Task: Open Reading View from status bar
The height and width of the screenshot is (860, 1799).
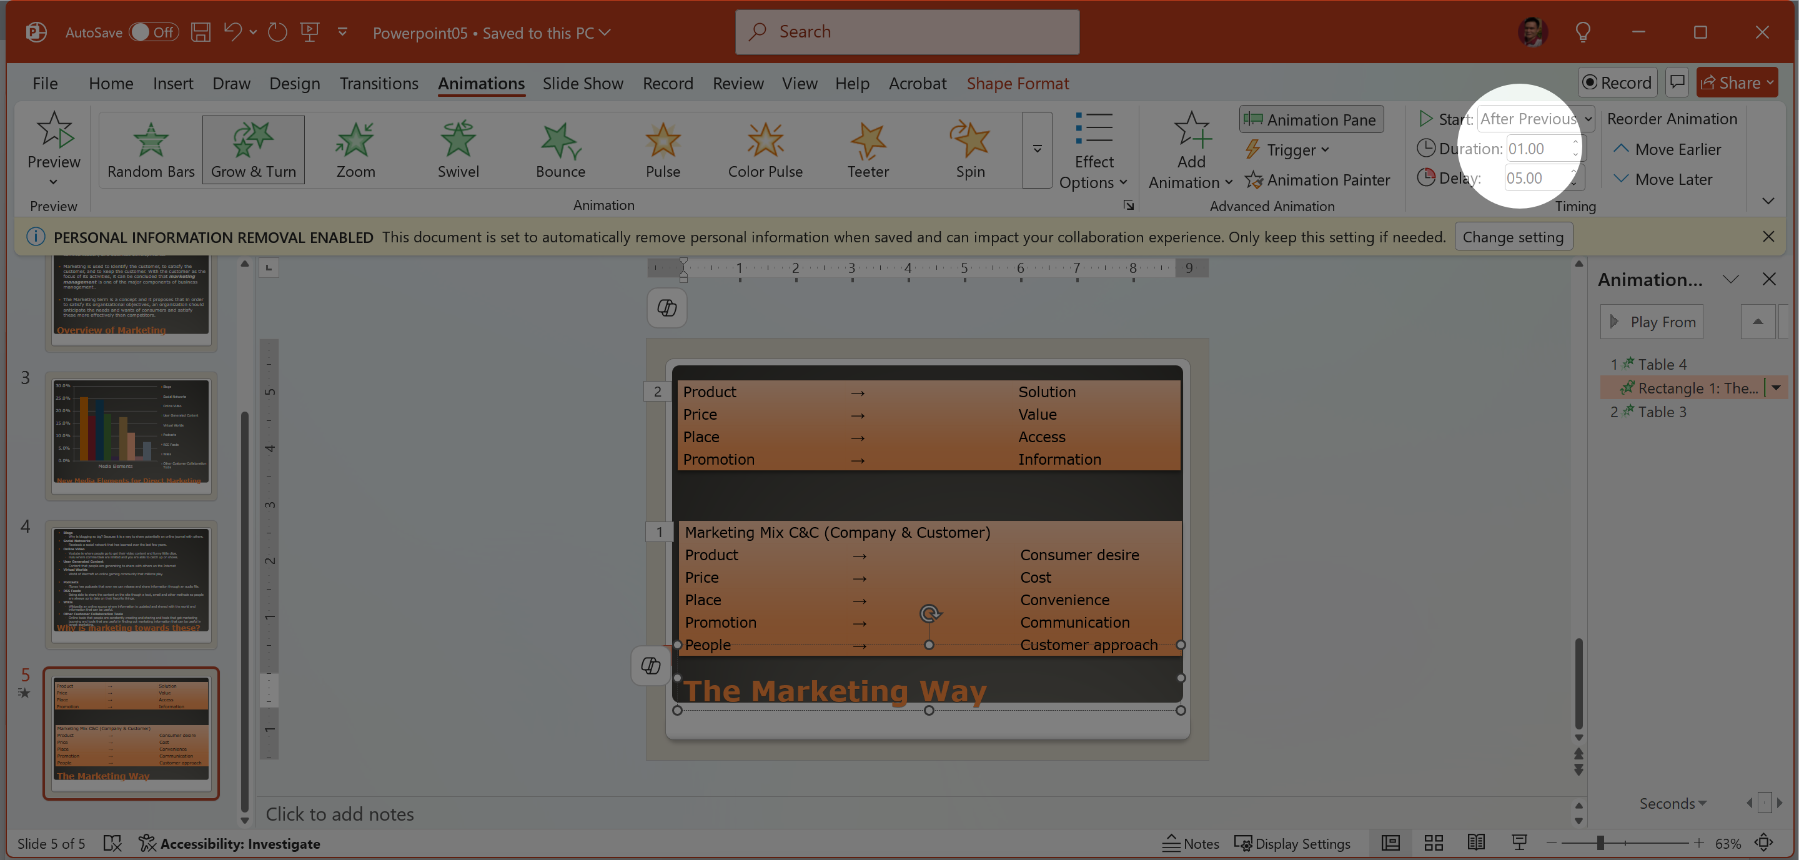Action: (1476, 843)
